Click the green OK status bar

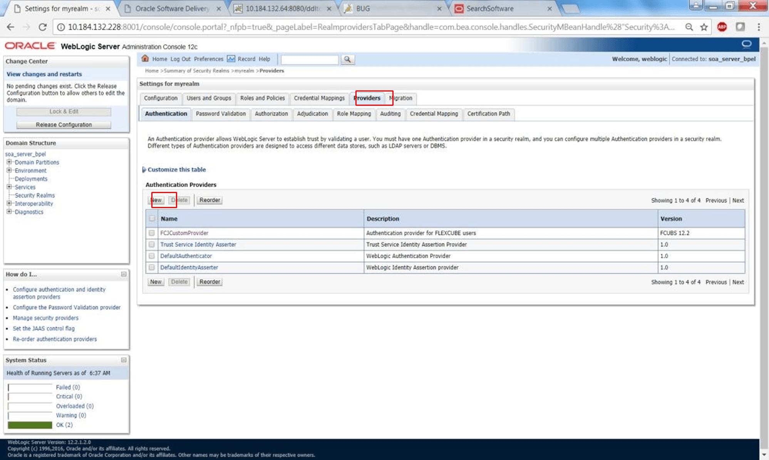30,425
